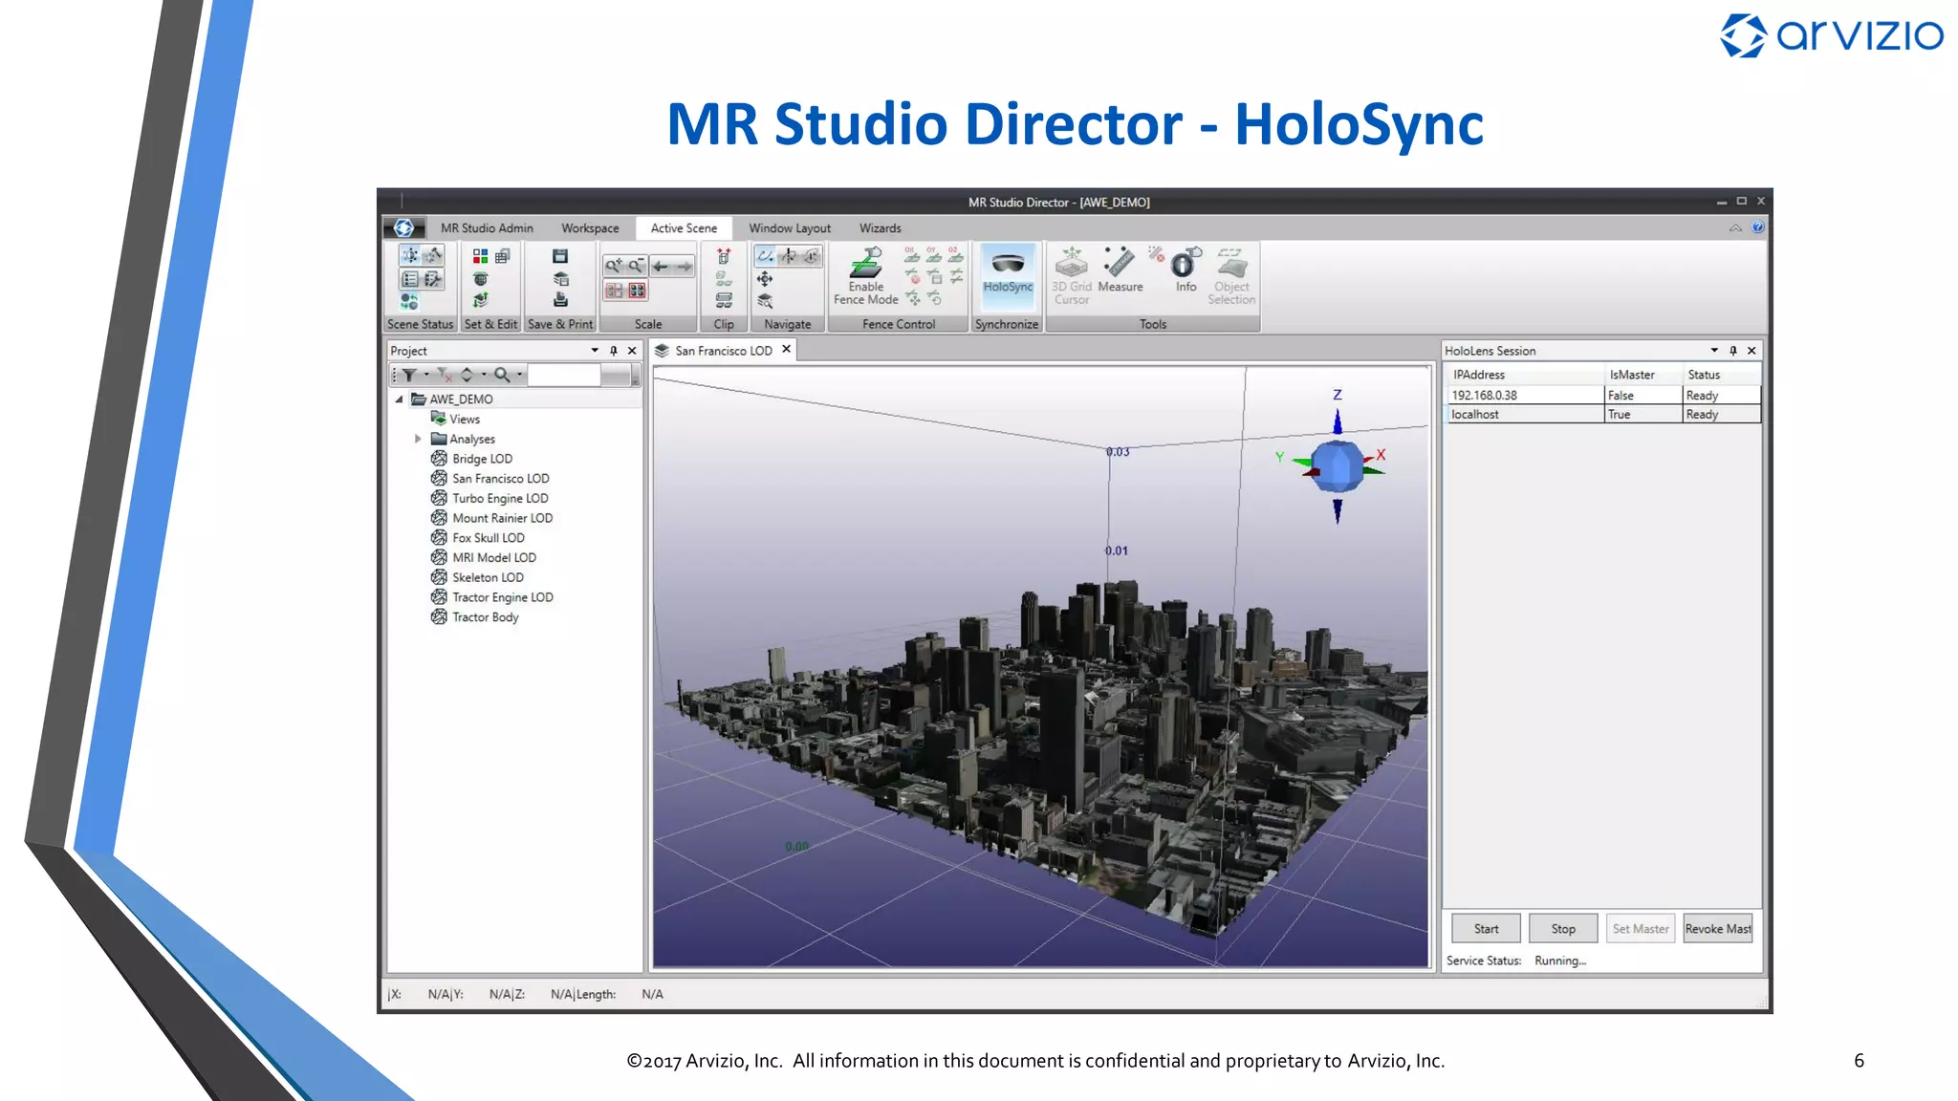Toggle the left red-bordered scale grid button
The image size is (1958, 1101).
tap(614, 291)
